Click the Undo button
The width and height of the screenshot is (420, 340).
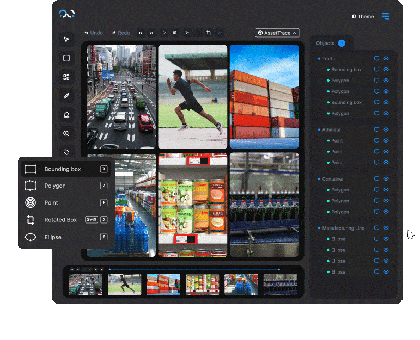[x=93, y=33]
